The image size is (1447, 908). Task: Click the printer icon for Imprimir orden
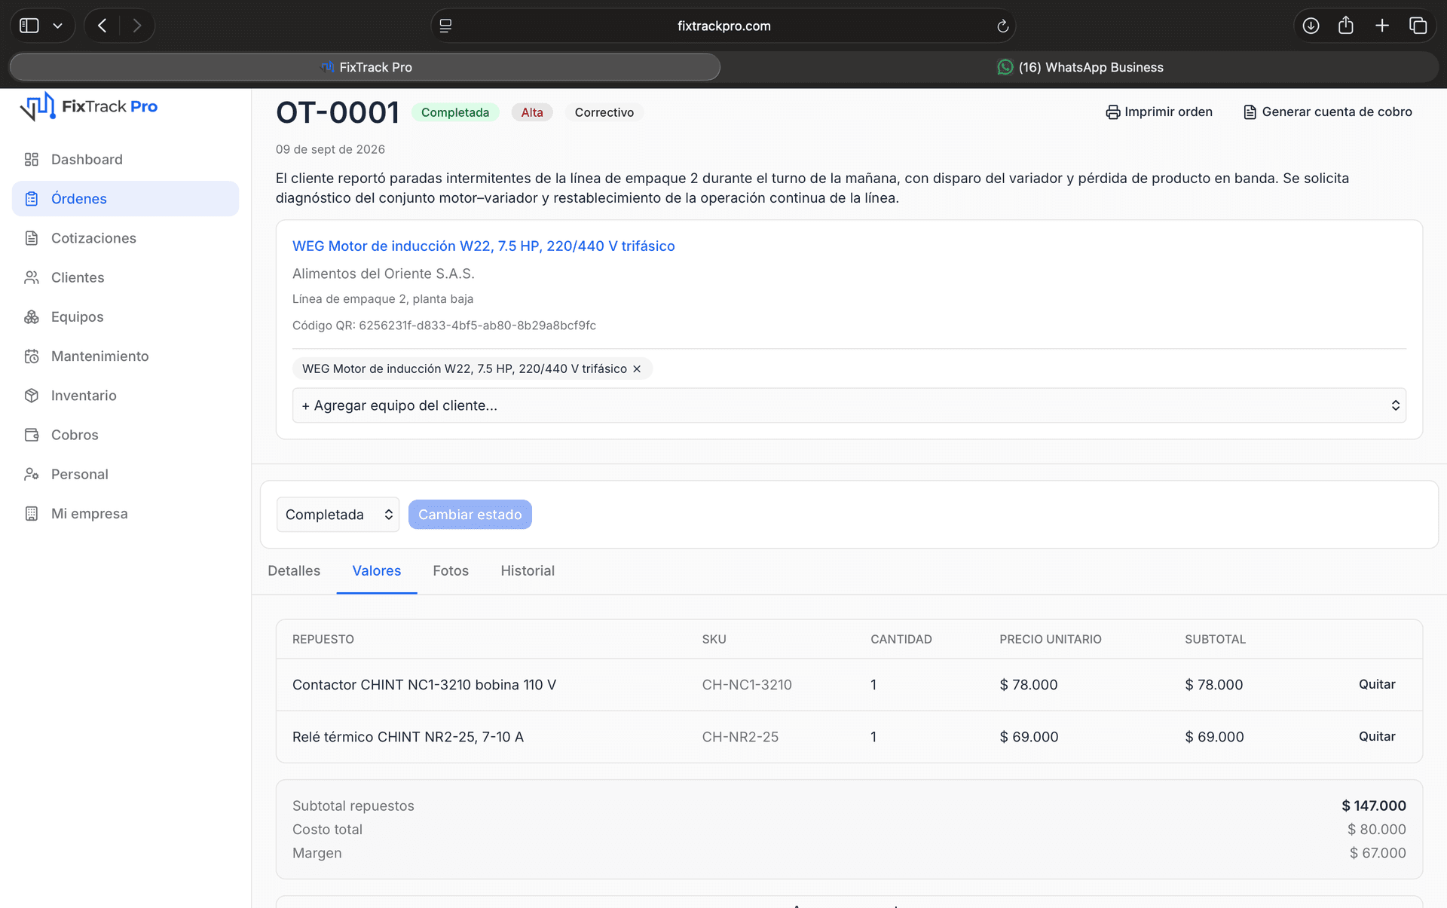(1112, 112)
